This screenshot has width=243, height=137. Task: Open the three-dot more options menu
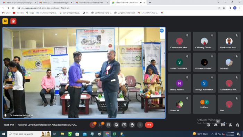pyautogui.click(x=140, y=125)
